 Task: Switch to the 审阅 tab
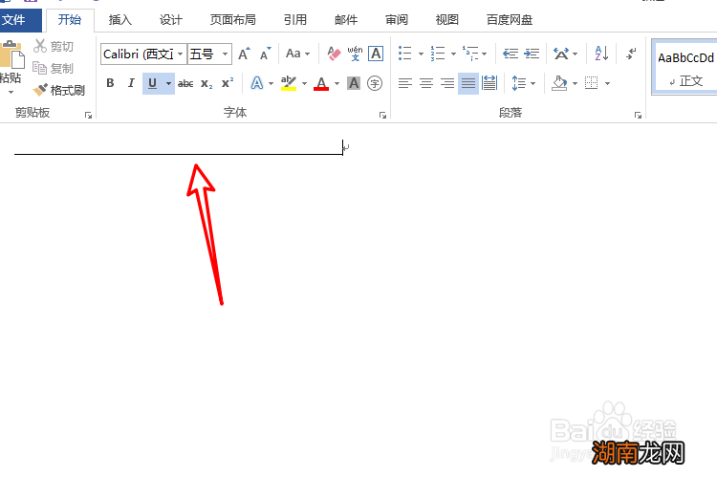click(x=397, y=20)
